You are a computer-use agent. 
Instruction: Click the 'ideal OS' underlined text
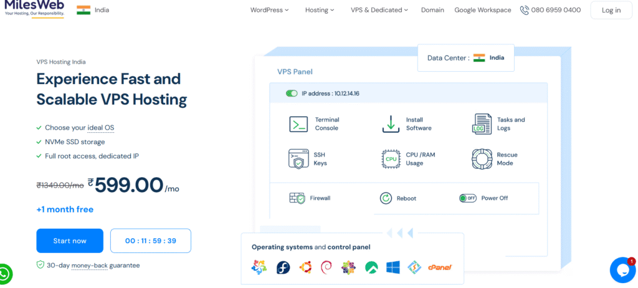(x=101, y=128)
